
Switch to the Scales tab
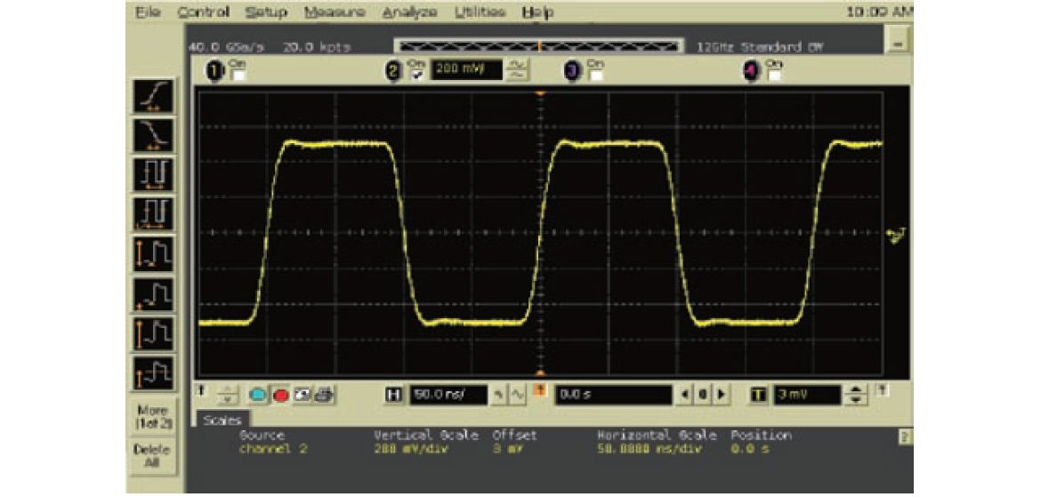(222, 421)
